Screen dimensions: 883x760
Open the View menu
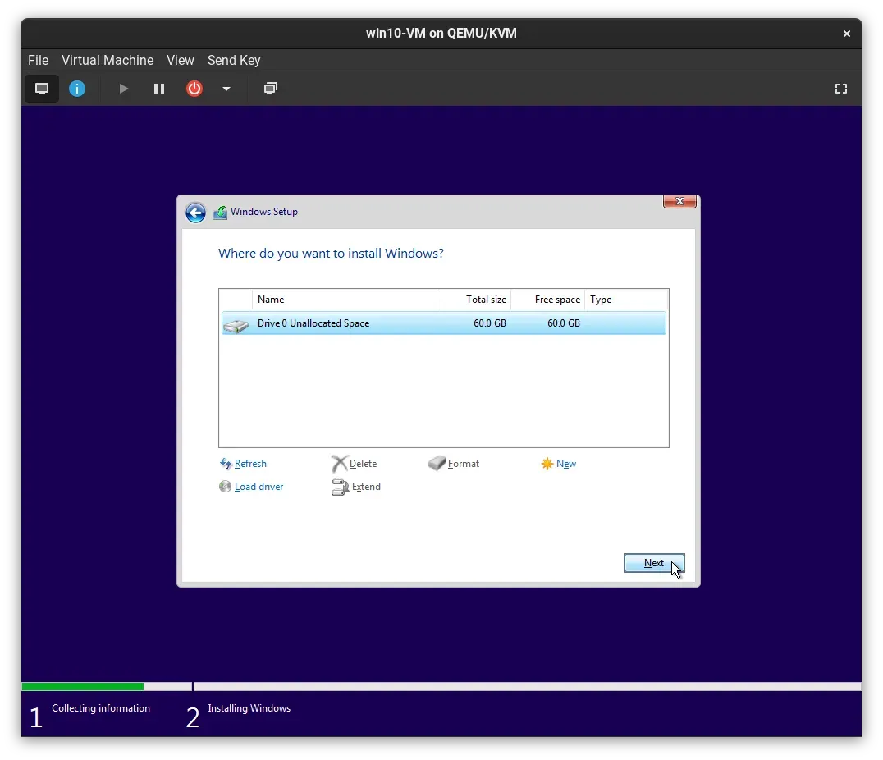181,60
